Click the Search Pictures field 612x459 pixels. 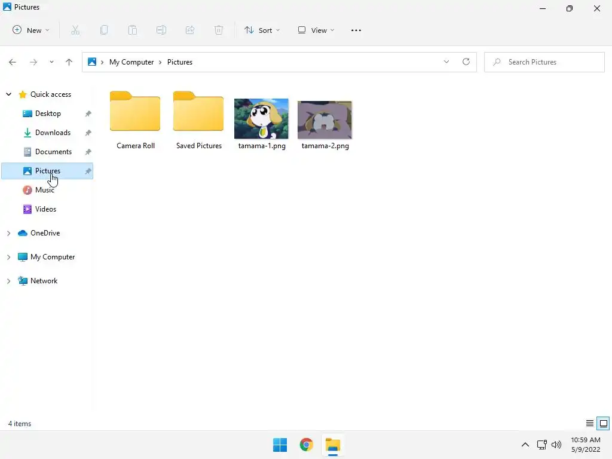544,62
